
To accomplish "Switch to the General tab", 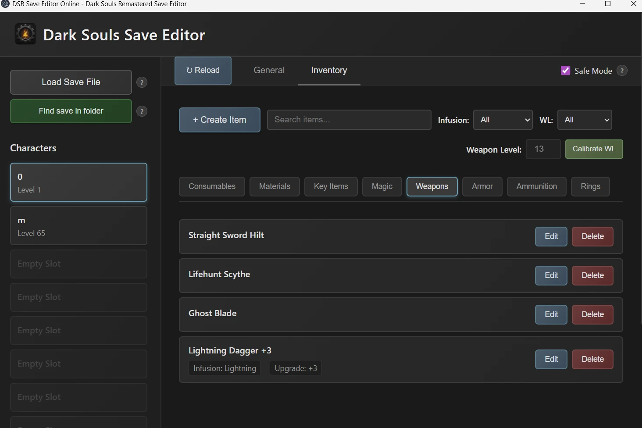I will pyautogui.click(x=269, y=70).
